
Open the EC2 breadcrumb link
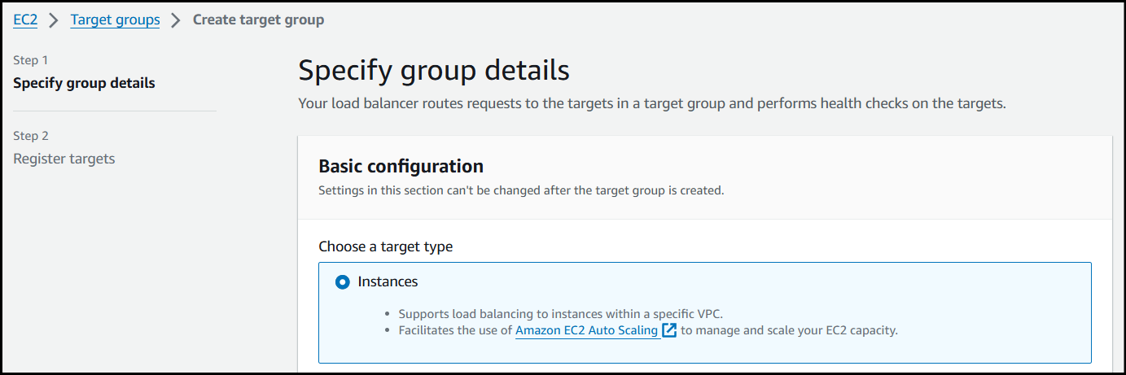pyautogui.click(x=25, y=20)
